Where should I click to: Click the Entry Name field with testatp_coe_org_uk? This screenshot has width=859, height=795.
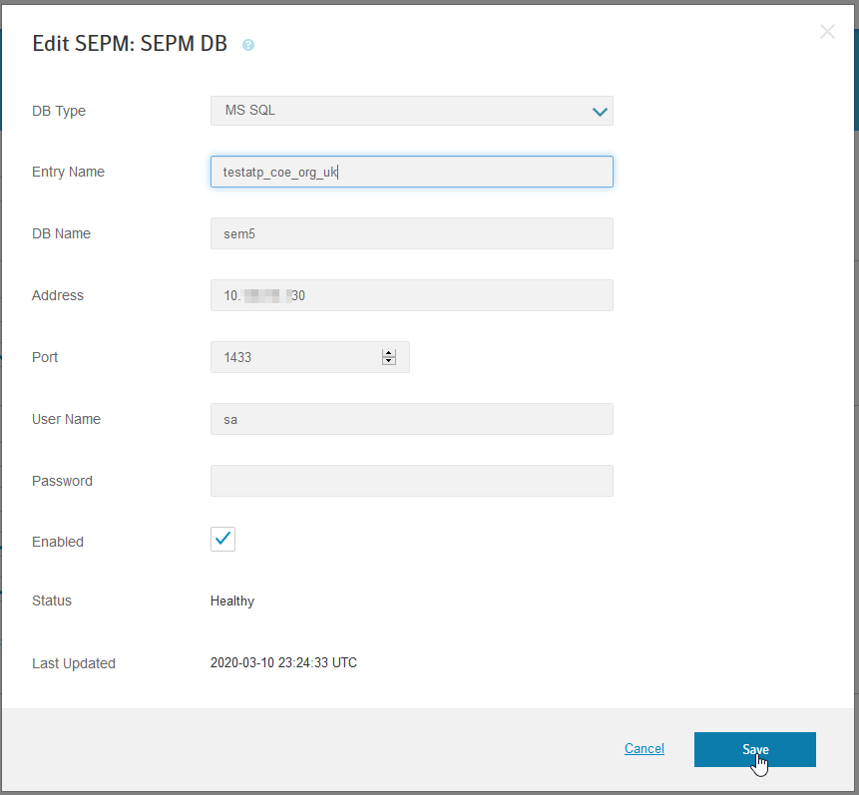coord(411,172)
